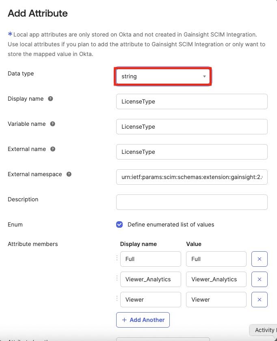Remove the Full attribute member row

pos(260,259)
